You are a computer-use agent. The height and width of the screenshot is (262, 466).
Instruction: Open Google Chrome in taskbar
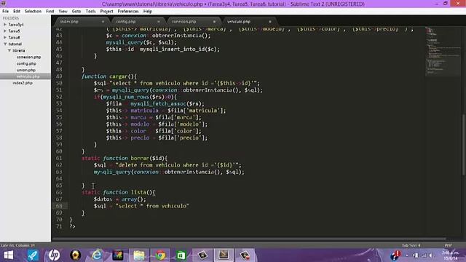pos(160,255)
